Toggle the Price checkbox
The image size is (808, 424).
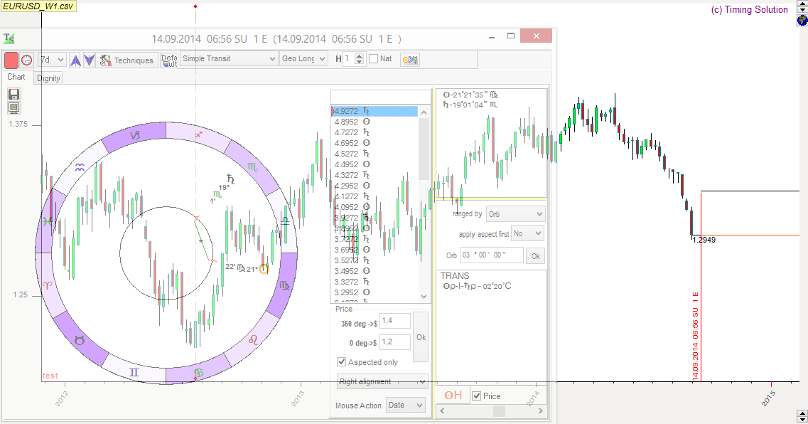477,396
